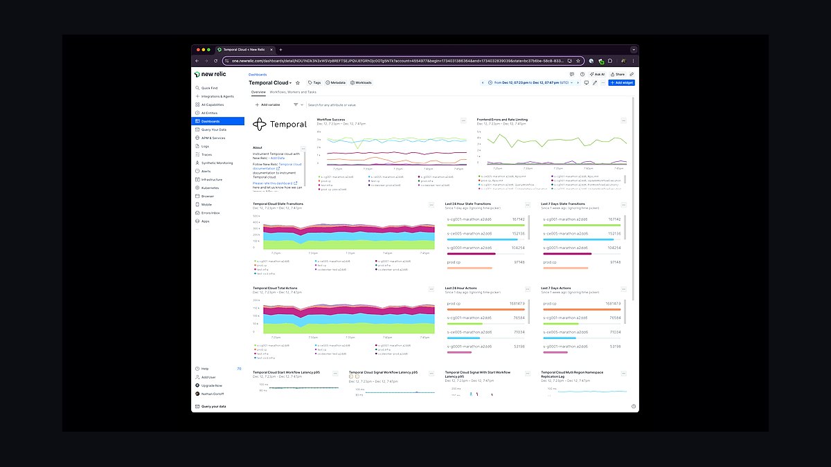Screen dimensions: 831x467
Task: Open Infrastructure in the sidebar
Action: [x=218, y=179]
